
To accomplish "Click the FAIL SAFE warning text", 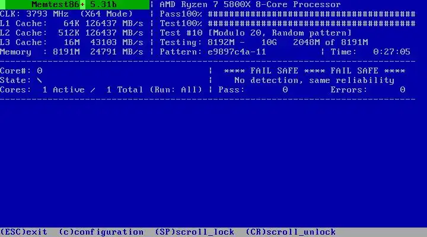I will pyautogui.click(x=314, y=71).
